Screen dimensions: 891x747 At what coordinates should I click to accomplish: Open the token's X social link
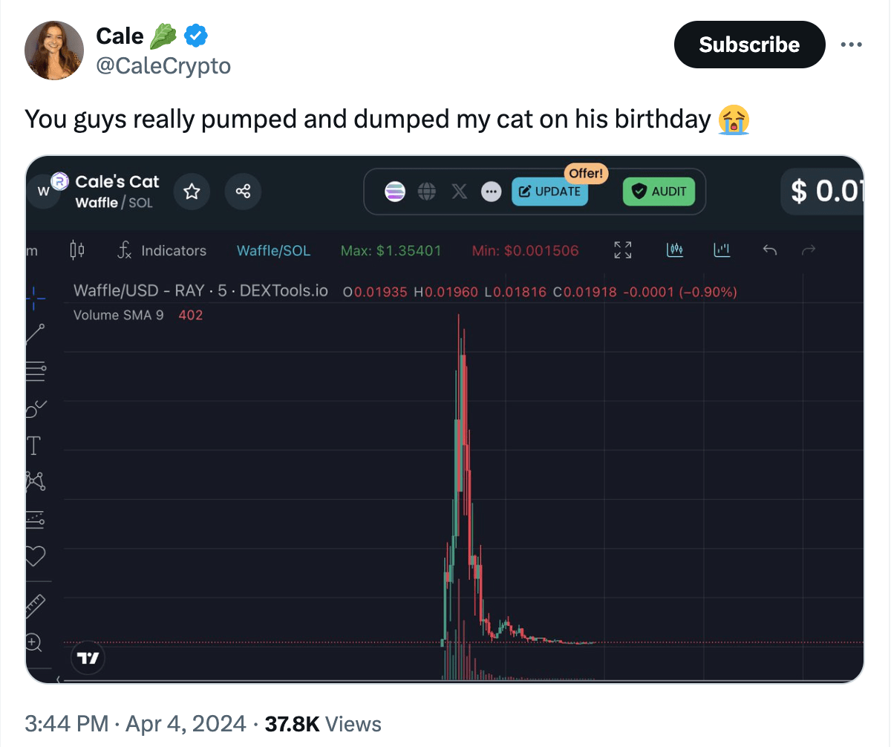click(460, 192)
